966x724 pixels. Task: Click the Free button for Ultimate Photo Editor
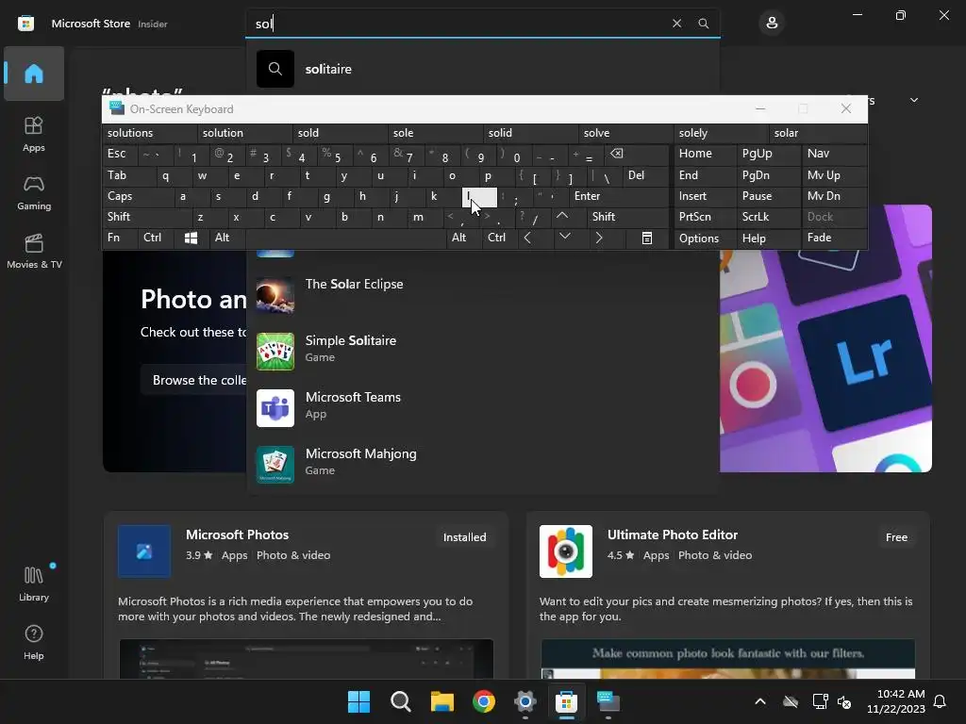(x=896, y=537)
